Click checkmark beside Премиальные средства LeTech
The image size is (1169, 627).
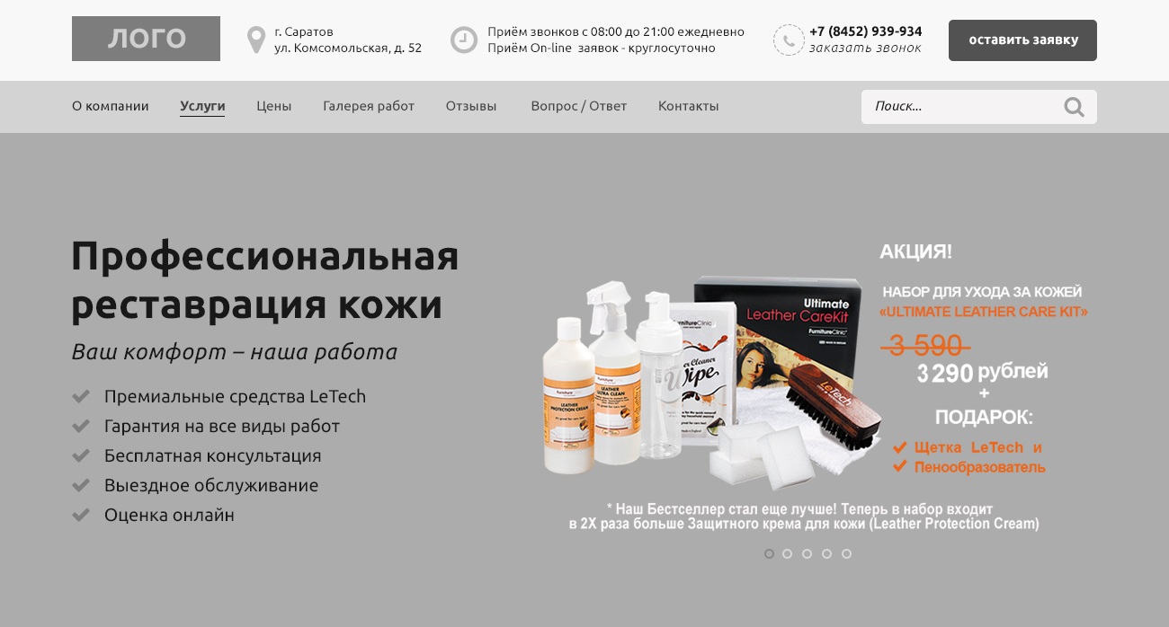(81, 396)
